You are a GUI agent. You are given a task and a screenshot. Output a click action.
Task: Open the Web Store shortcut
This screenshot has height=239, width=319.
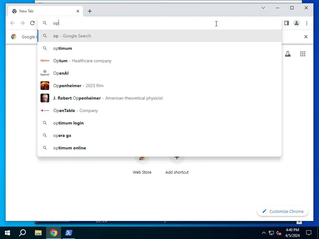coord(142,166)
